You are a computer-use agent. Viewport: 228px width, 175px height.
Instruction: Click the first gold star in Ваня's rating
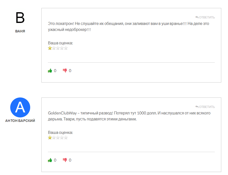[x=50, y=48]
